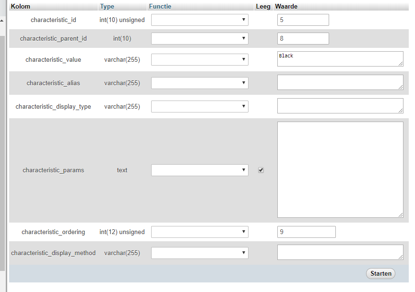Focus the characteristic_parent_id value field
This screenshot has width=415, height=292.
click(x=303, y=39)
